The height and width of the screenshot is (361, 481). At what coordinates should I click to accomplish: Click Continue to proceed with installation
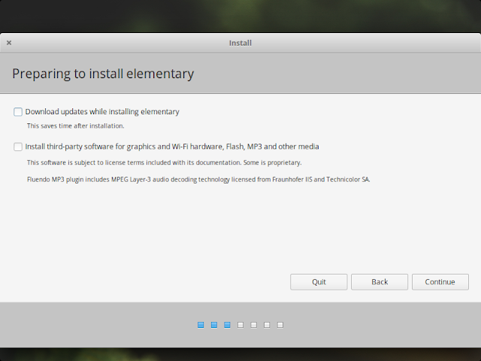click(440, 282)
